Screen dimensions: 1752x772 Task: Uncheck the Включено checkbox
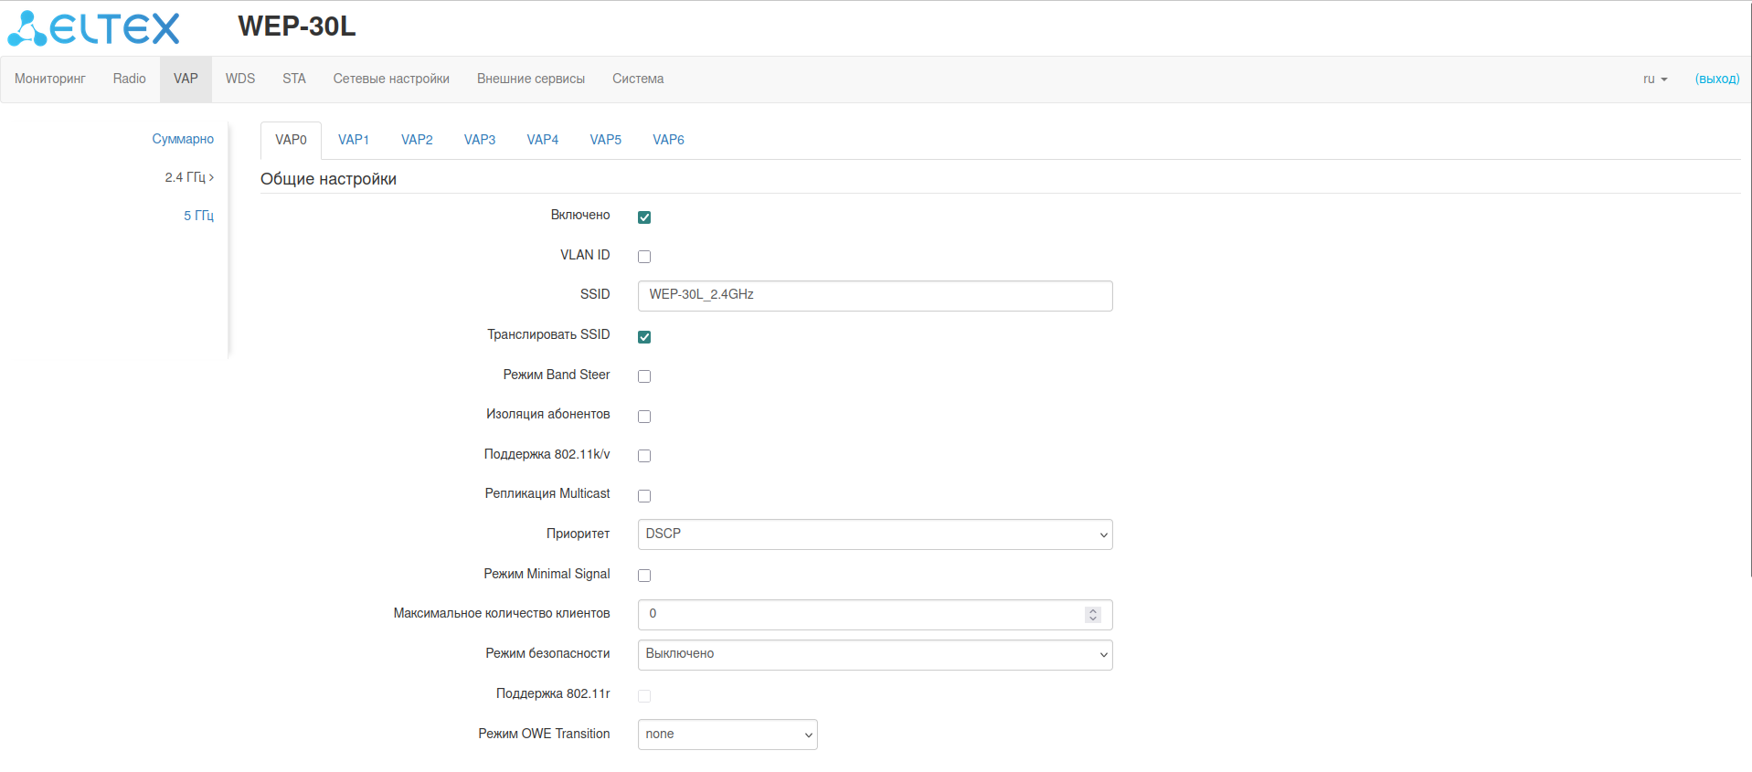click(644, 217)
